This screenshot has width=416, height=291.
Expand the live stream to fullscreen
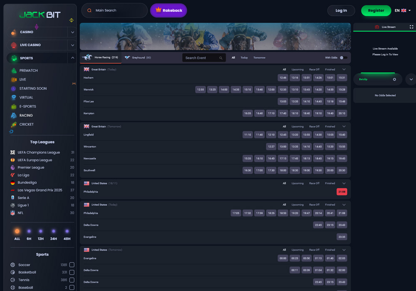click(411, 27)
